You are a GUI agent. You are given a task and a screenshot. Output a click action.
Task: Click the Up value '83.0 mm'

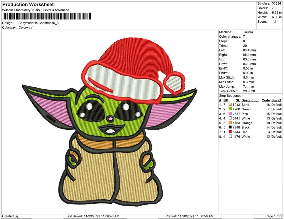point(249,59)
